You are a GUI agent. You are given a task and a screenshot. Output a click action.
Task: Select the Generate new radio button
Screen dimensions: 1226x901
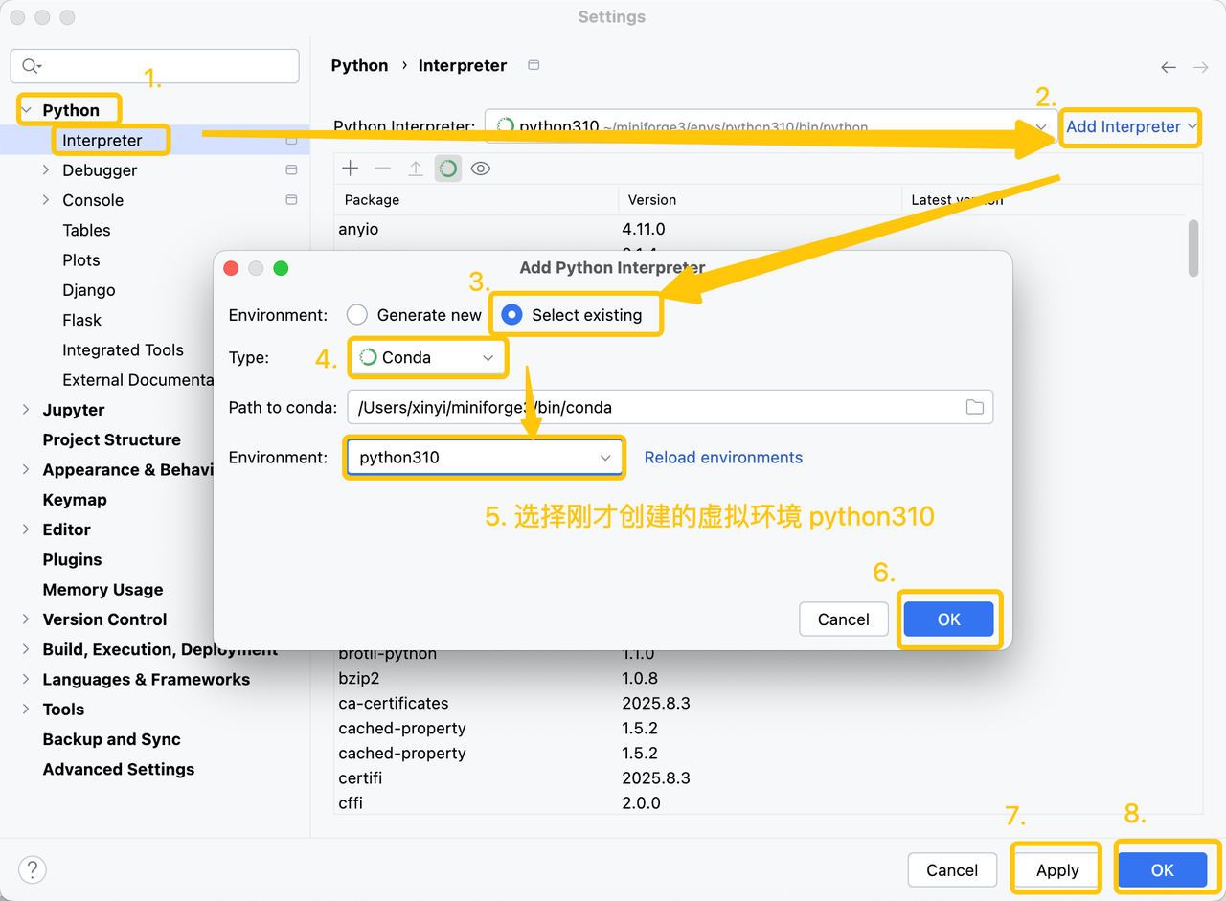pos(357,315)
